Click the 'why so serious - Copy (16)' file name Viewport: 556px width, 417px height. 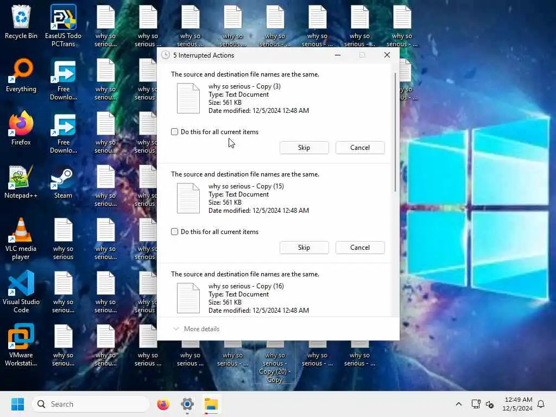(246, 286)
